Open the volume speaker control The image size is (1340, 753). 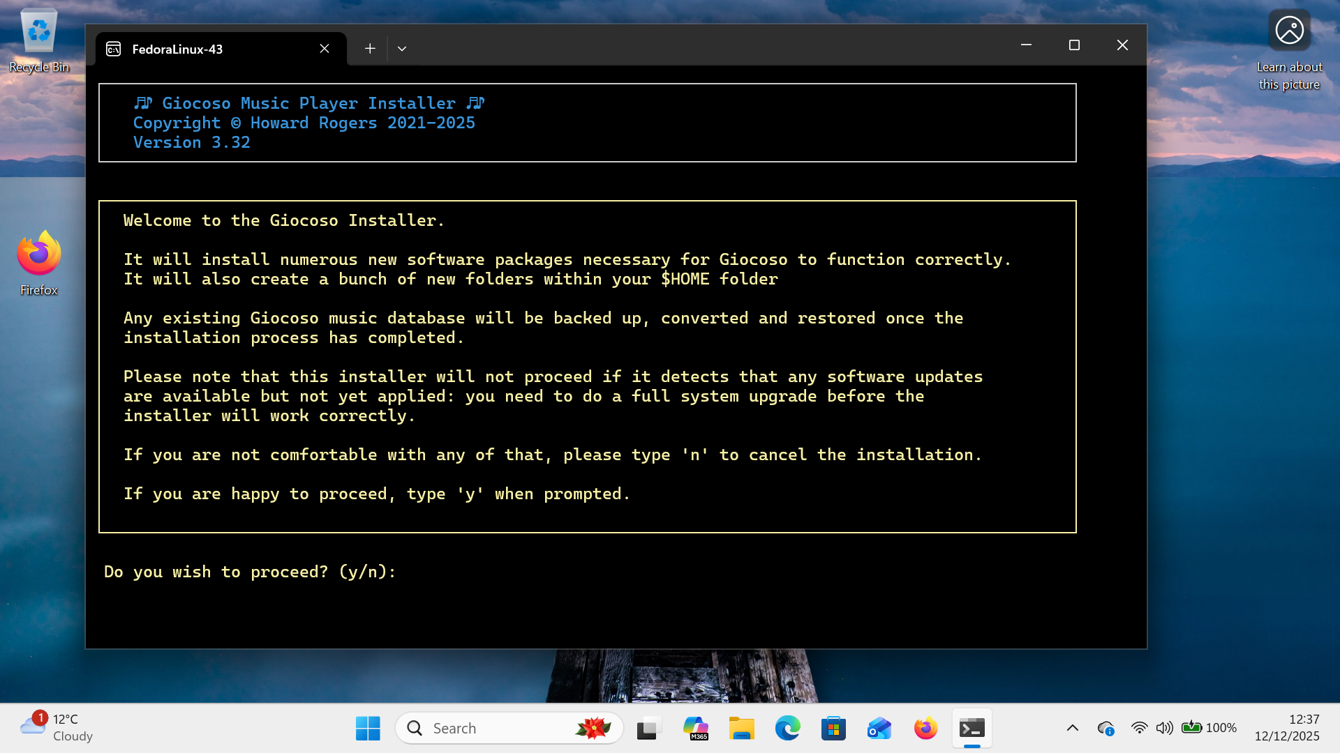(x=1164, y=728)
